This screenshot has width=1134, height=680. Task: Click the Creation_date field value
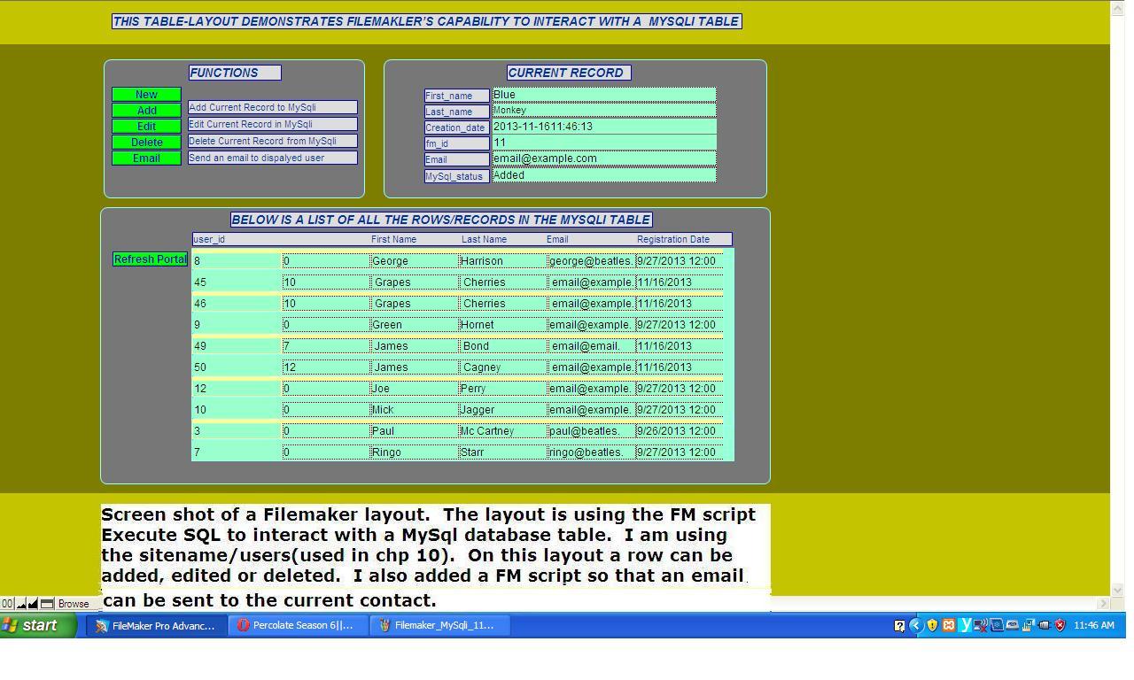click(x=604, y=127)
